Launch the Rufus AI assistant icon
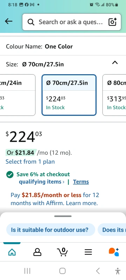The image size is (126, 280). click(114, 252)
